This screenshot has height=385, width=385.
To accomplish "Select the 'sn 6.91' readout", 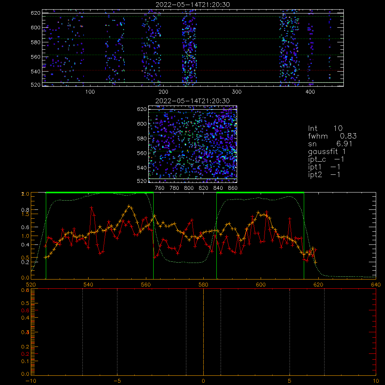I will coord(330,144).
